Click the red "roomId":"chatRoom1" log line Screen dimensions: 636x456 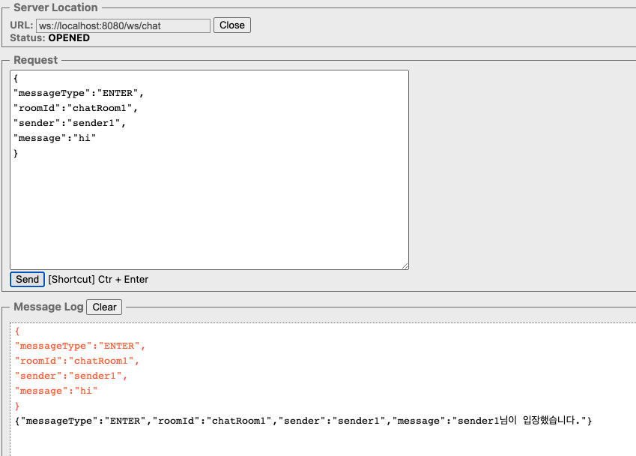77,361
